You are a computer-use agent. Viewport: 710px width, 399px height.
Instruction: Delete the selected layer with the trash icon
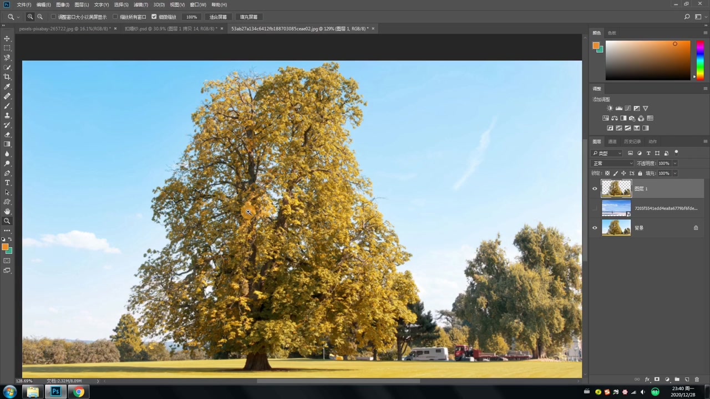[697, 380]
